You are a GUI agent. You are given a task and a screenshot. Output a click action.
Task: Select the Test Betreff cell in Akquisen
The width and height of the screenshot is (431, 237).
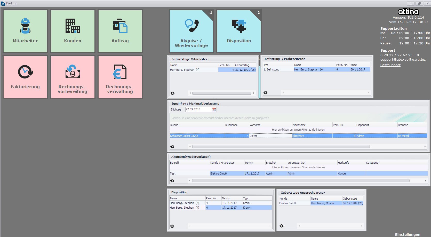pos(190,173)
